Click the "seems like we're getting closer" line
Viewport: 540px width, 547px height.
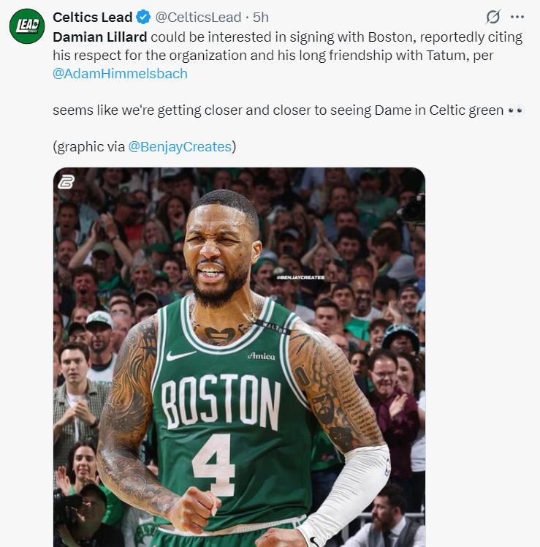pos(278,110)
